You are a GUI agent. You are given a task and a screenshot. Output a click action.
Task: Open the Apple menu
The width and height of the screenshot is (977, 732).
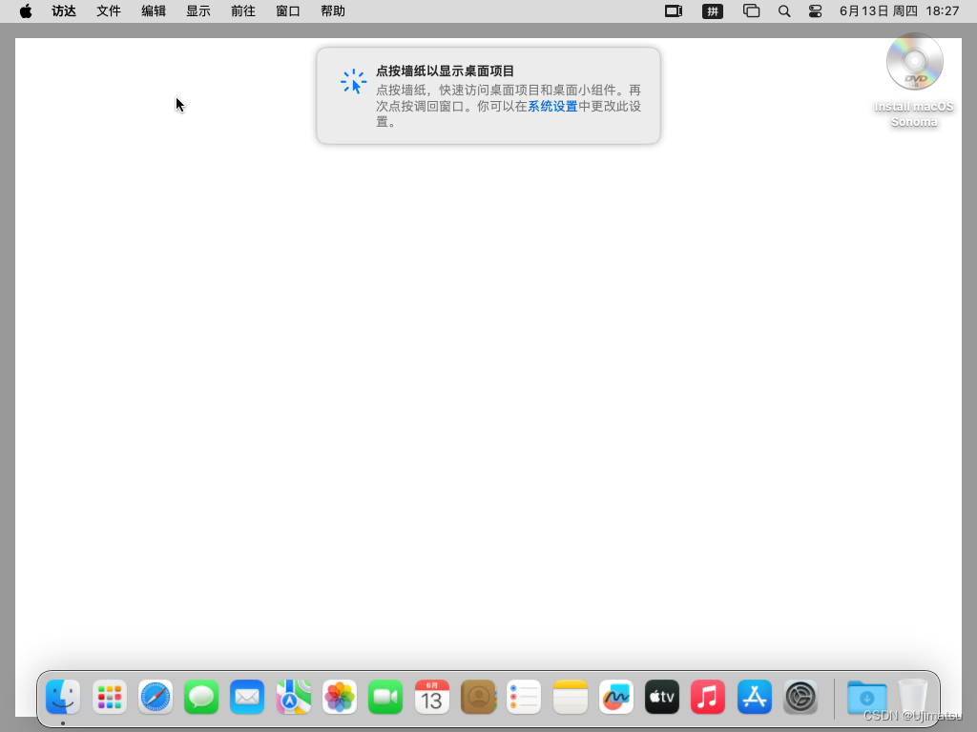[26, 11]
